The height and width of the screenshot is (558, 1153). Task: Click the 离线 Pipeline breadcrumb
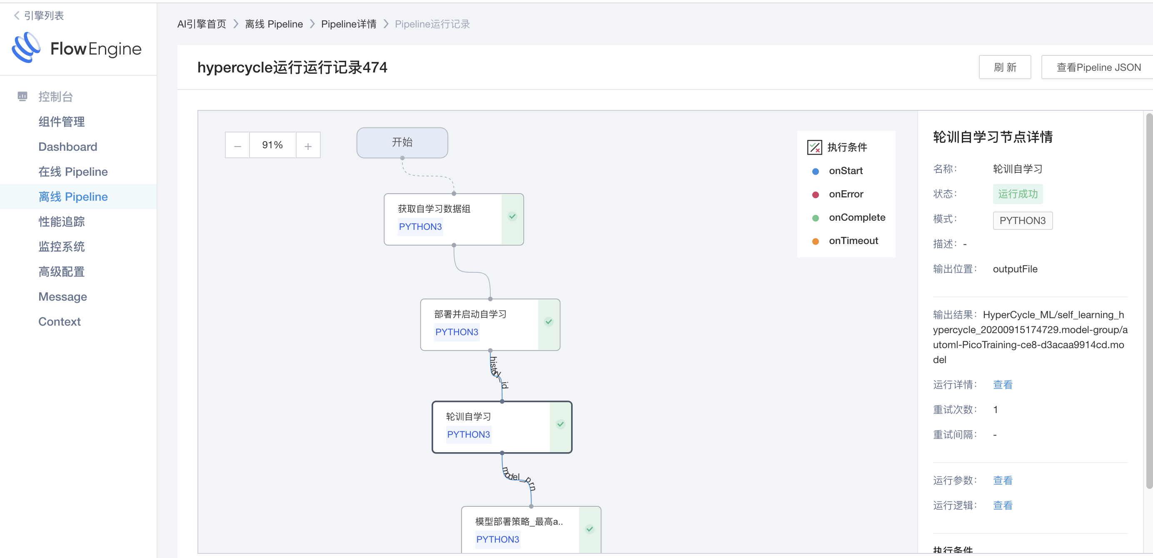coord(274,24)
